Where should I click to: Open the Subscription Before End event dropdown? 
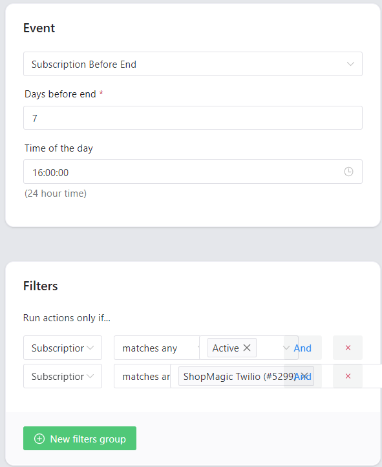193,64
